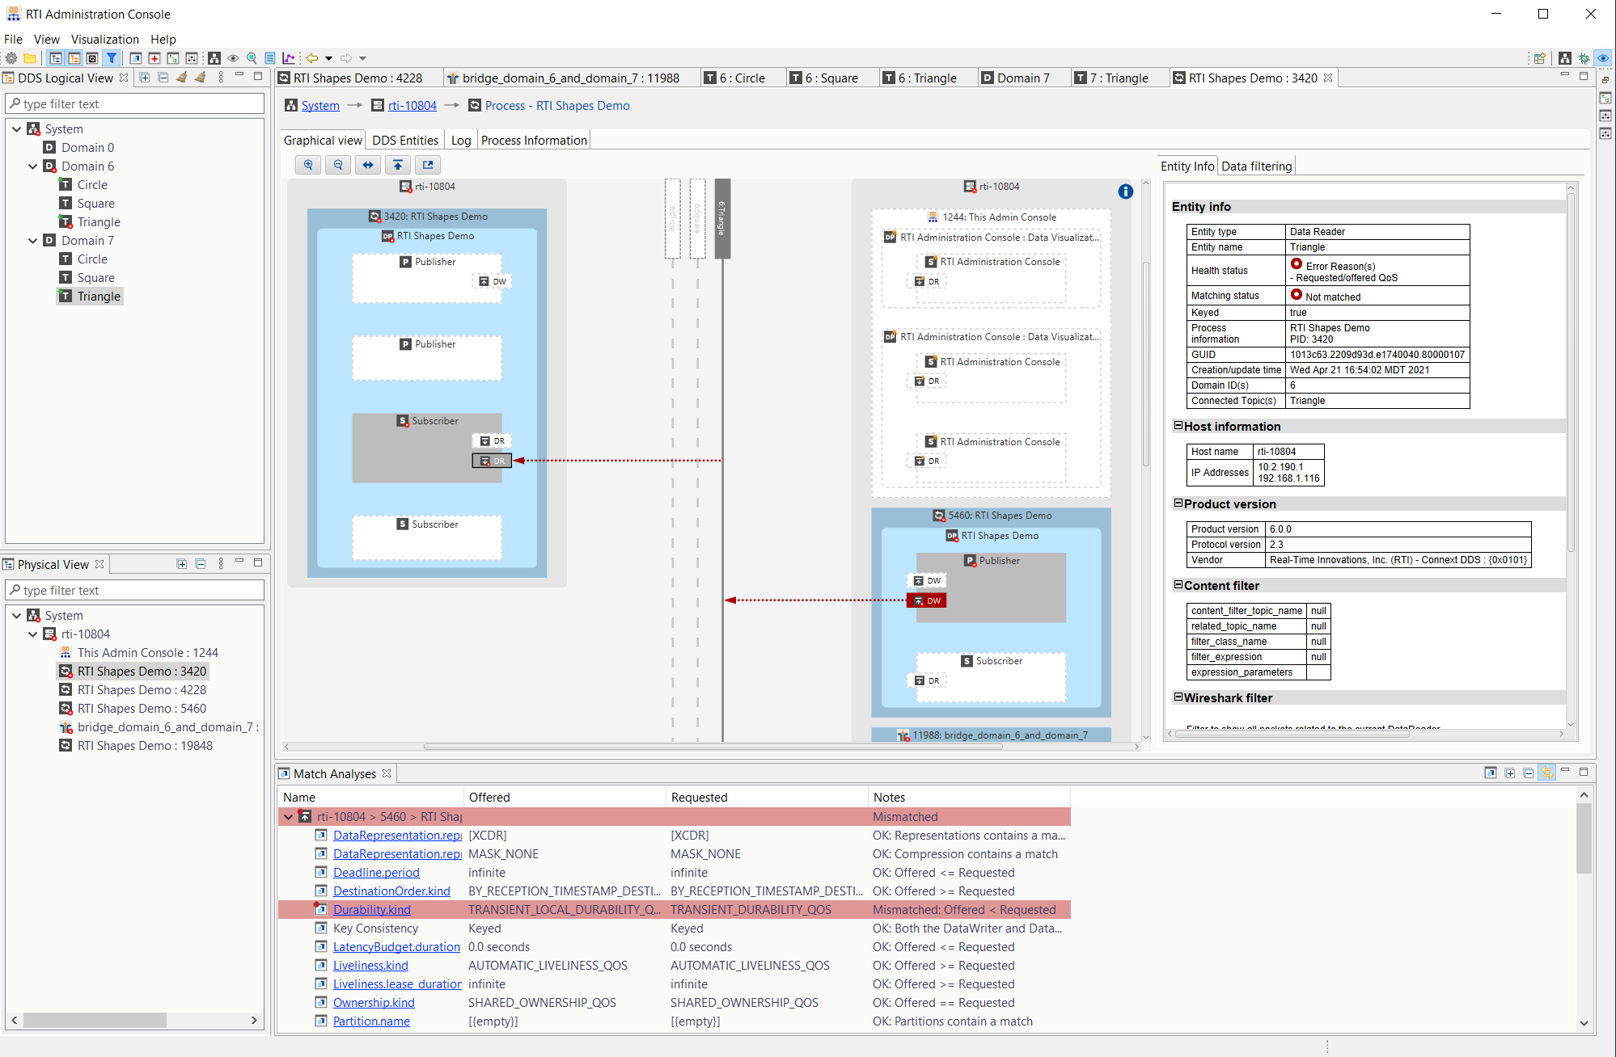Toggle the DDS Logical View toolbar button
This screenshot has height=1057, width=1616.
pos(56,58)
